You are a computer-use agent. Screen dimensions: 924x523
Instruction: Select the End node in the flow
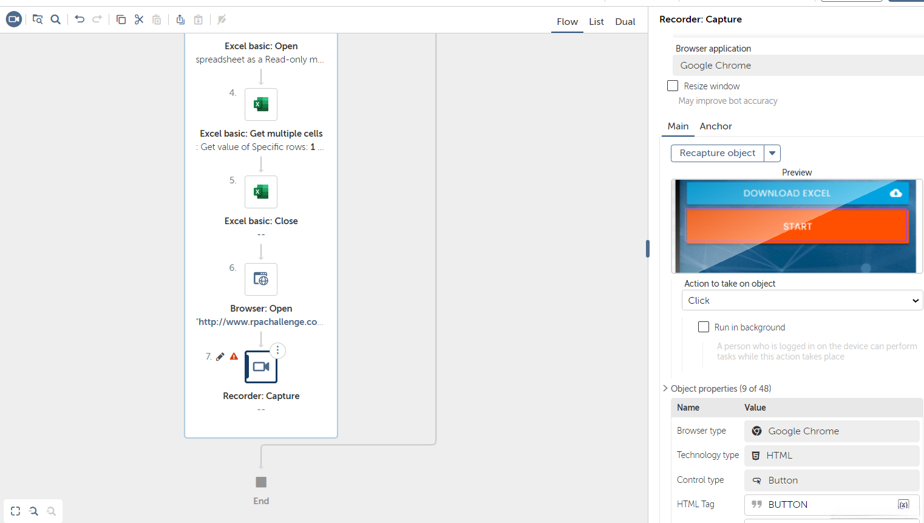(261, 482)
